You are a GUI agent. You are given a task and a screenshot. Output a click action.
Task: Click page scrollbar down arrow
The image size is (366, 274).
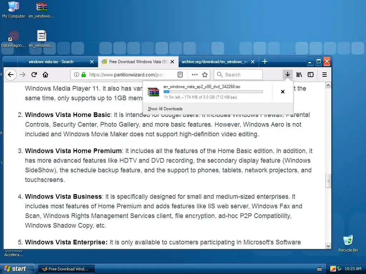pos(328,246)
